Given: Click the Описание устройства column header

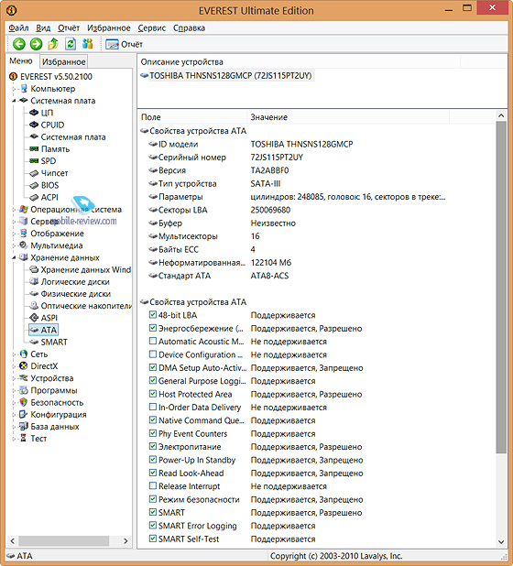Looking at the screenshot, I should pyautogui.click(x=299, y=61).
